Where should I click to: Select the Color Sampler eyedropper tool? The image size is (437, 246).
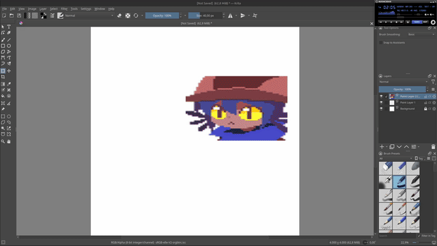9,84
